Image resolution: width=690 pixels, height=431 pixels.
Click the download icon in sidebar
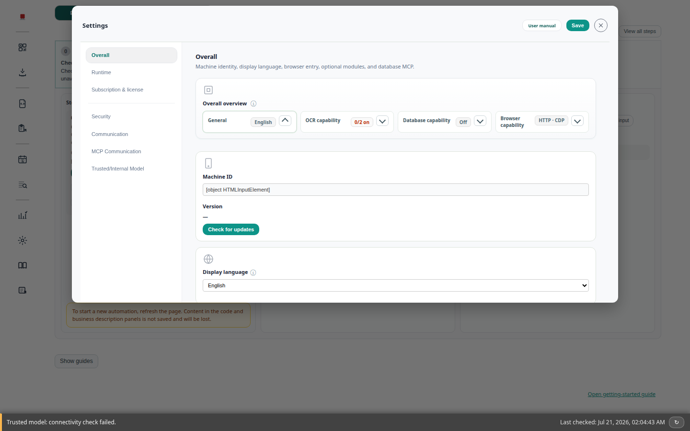click(23, 72)
